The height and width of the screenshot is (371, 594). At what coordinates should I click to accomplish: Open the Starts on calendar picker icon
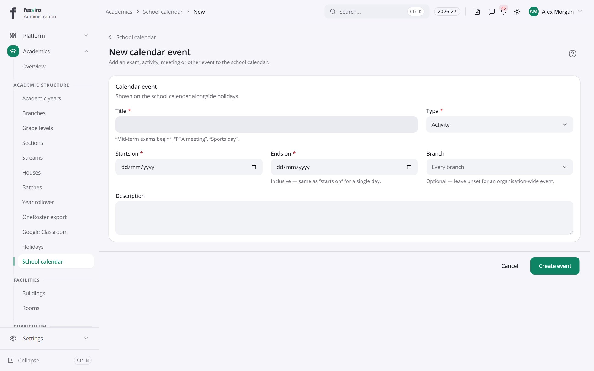pyautogui.click(x=254, y=167)
